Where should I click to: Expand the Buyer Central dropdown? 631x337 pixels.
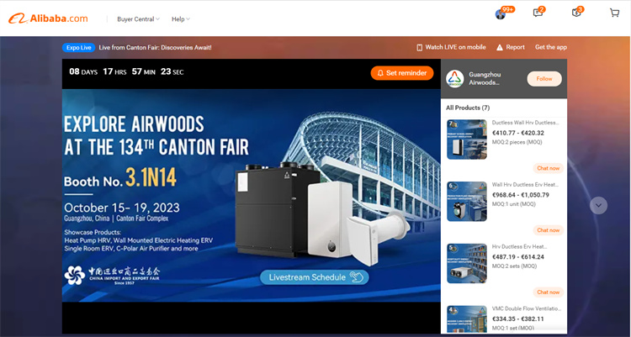pyautogui.click(x=136, y=18)
